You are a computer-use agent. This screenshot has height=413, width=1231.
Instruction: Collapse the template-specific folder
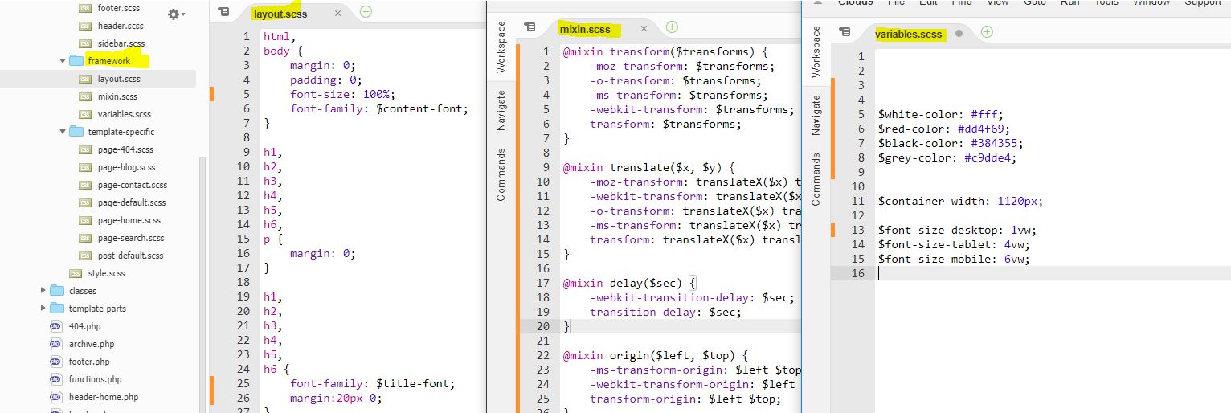(63, 132)
